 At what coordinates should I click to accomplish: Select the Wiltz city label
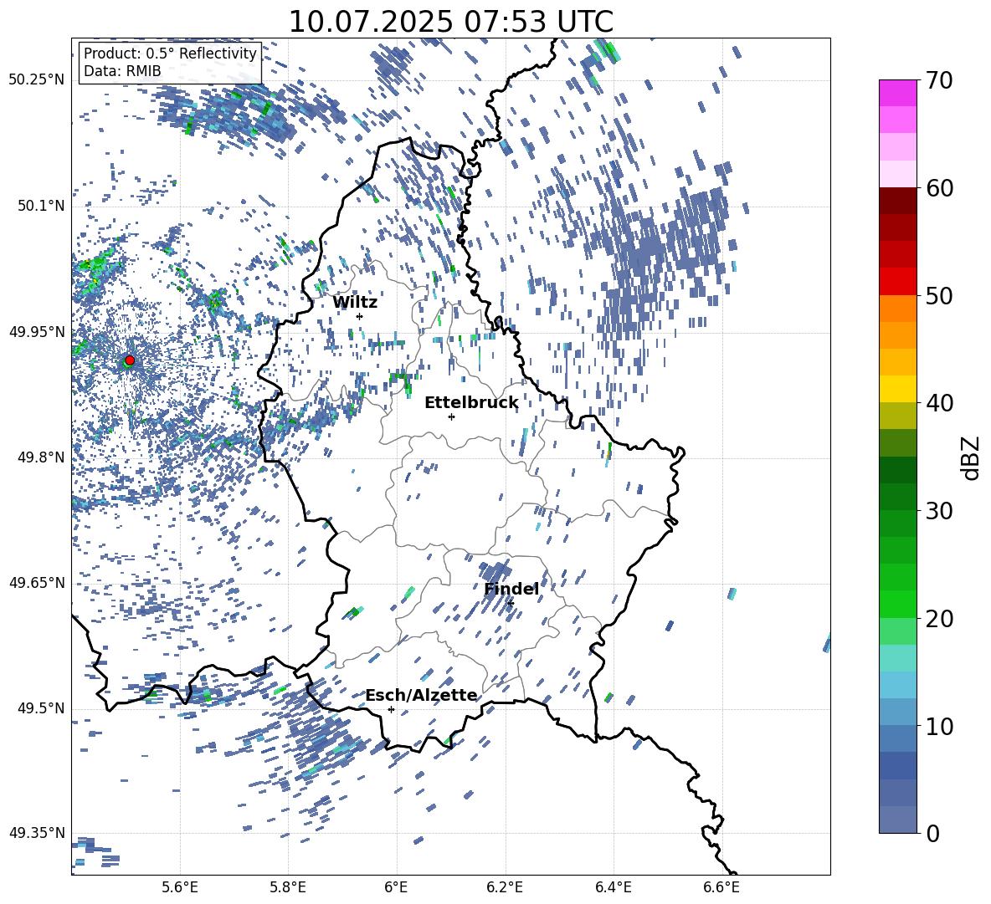pos(355,303)
